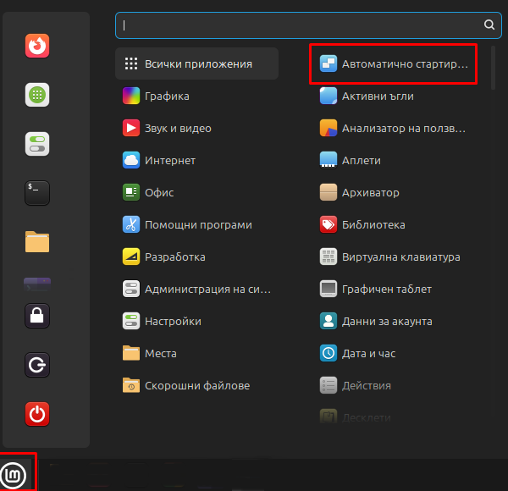Click the yellow Разработка icon
The height and width of the screenshot is (491, 508).
(x=131, y=257)
